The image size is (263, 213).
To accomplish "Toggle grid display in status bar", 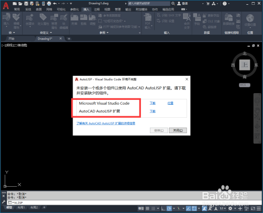I will [x=147, y=208].
